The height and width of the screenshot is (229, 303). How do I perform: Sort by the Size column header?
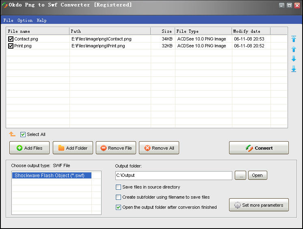tap(163, 31)
